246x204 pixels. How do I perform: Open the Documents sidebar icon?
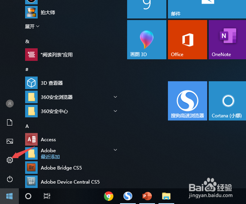9,122
